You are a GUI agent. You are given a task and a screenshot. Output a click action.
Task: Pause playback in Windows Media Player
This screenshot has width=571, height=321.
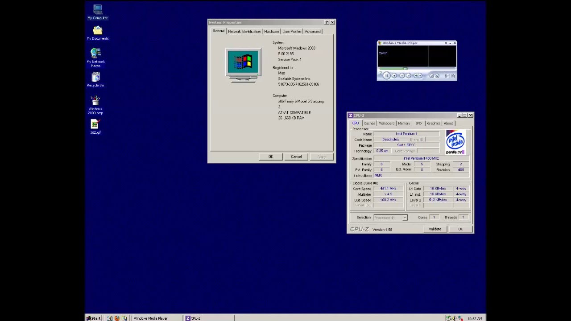click(x=387, y=76)
